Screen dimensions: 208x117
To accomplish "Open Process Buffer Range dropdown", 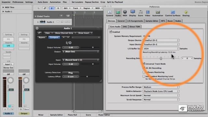I will 161,87.
